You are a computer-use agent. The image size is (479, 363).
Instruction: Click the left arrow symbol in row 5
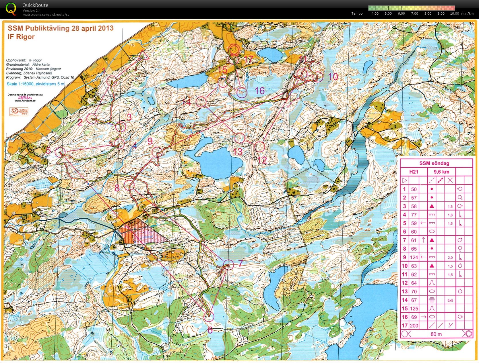[423, 223]
